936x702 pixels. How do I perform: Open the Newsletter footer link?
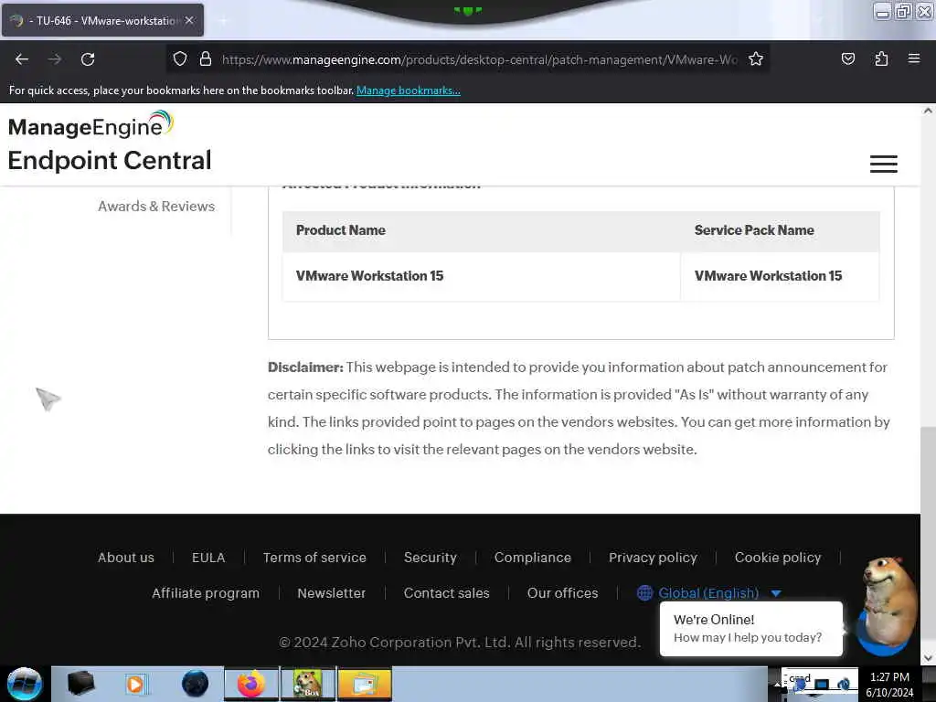point(331,593)
